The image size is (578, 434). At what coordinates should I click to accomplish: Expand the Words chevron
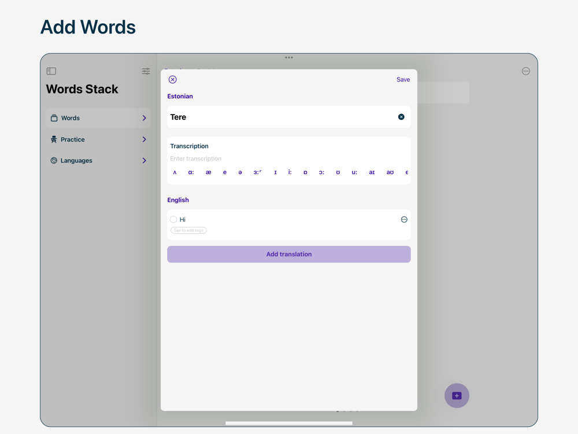[x=144, y=118]
